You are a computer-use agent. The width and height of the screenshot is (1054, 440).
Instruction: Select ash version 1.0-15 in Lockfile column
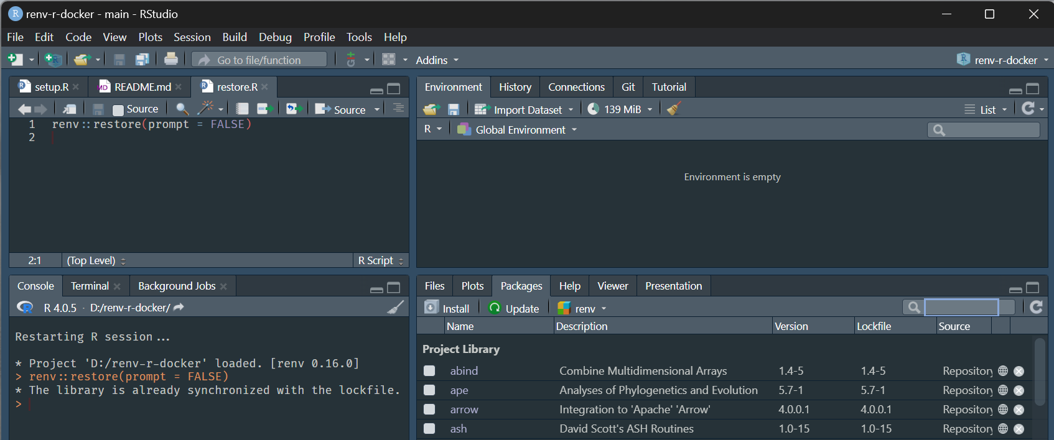point(876,429)
